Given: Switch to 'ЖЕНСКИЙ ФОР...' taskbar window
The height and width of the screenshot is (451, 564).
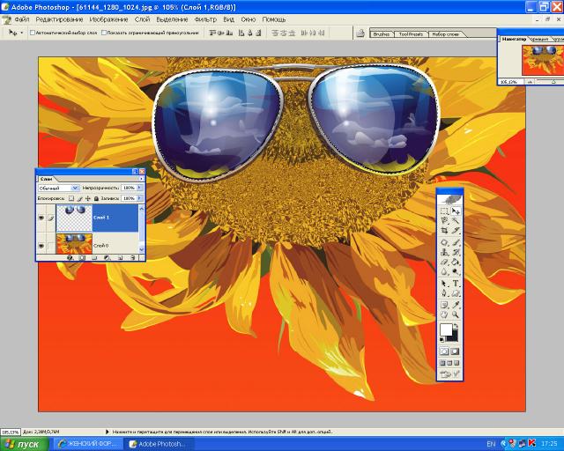Looking at the screenshot, I should coord(88,444).
